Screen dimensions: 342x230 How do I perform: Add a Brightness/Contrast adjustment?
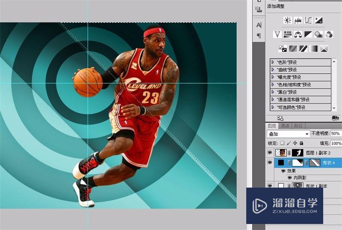[288, 20]
